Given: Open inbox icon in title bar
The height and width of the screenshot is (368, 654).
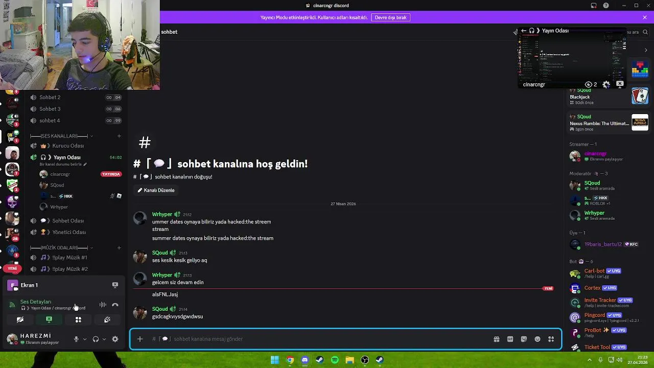Looking at the screenshot, I should [594, 6].
